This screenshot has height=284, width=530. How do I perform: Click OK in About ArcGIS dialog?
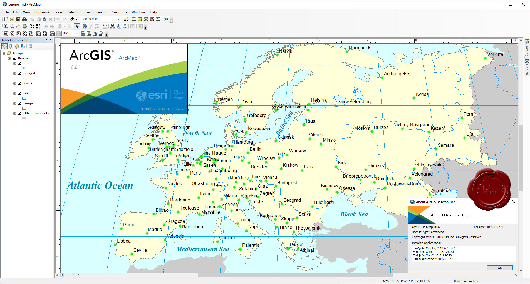pos(500,268)
